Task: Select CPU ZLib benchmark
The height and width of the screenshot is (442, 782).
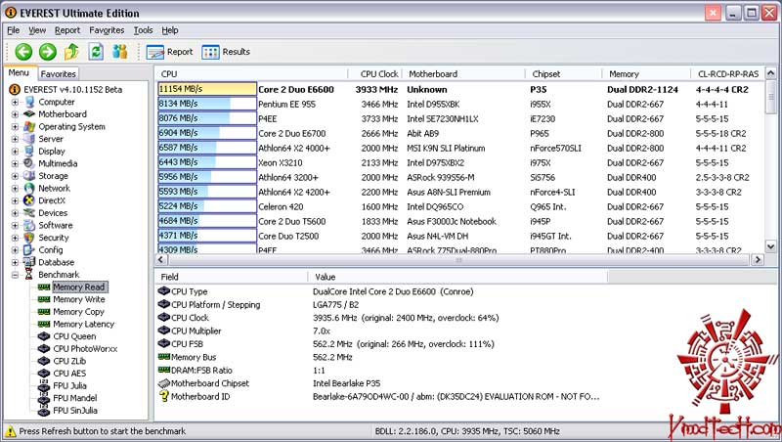Action: pyautogui.click(x=69, y=361)
